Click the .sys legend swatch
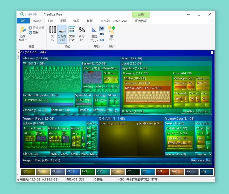 click(x=28, y=172)
